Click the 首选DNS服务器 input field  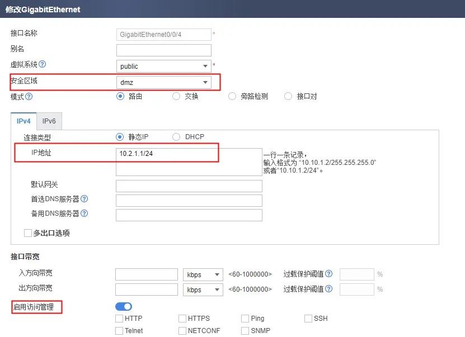pyautogui.click(x=189, y=201)
